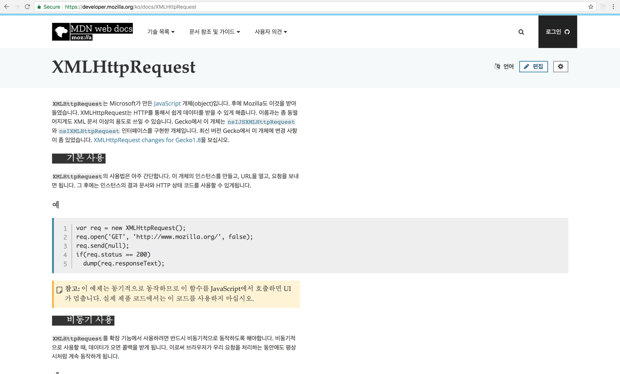Screen dimensions: 620x374
Task: Click the extension icon beside bookmark star
Action: pos(603,7)
